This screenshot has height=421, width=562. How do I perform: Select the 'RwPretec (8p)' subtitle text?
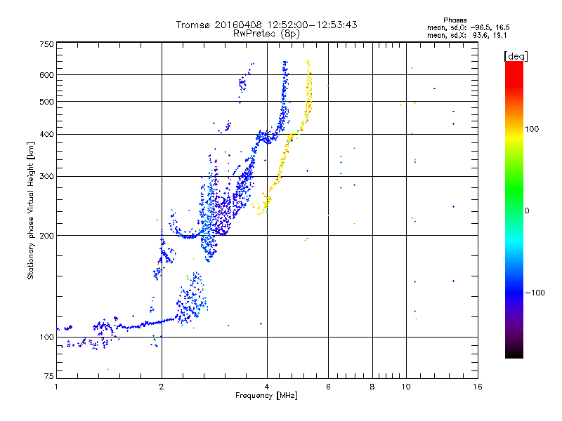(266, 34)
